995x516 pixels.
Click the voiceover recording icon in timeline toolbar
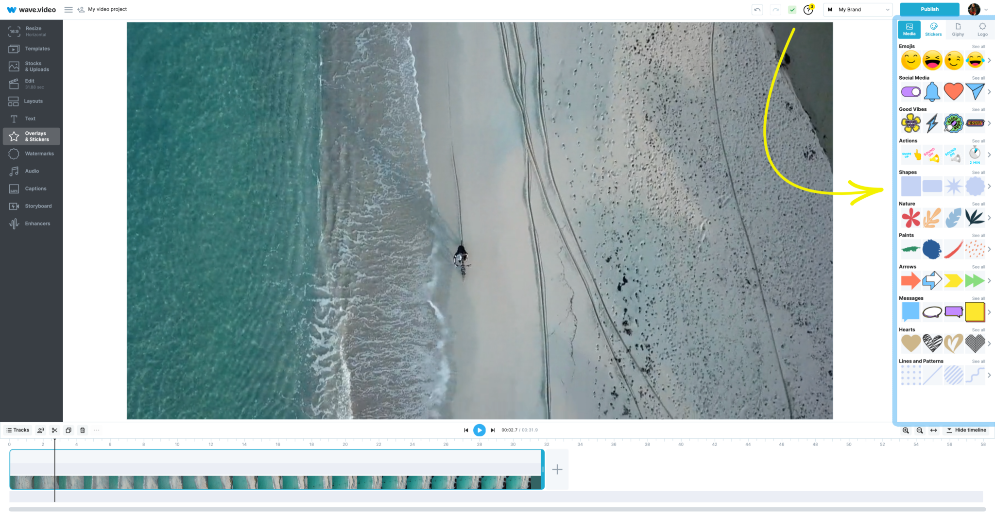(x=40, y=430)
